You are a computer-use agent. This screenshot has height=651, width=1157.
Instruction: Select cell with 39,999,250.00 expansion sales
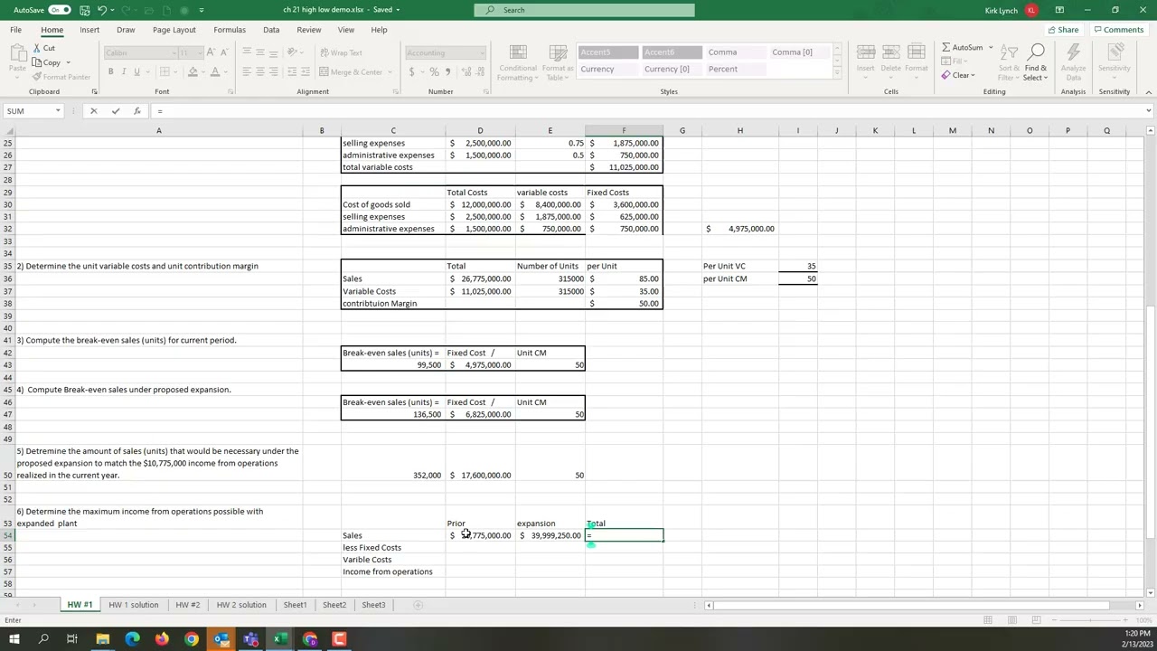tap(550, 535)
